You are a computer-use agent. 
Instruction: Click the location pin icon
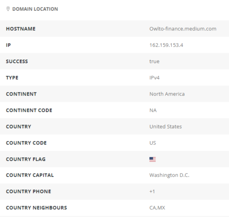coord(8,9)
